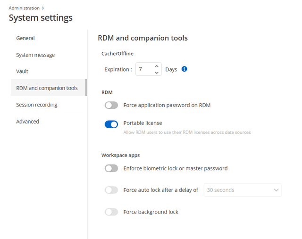Navigate to Advanced settings
This screenshot has width=302, height=239.
tap(27, 122)
